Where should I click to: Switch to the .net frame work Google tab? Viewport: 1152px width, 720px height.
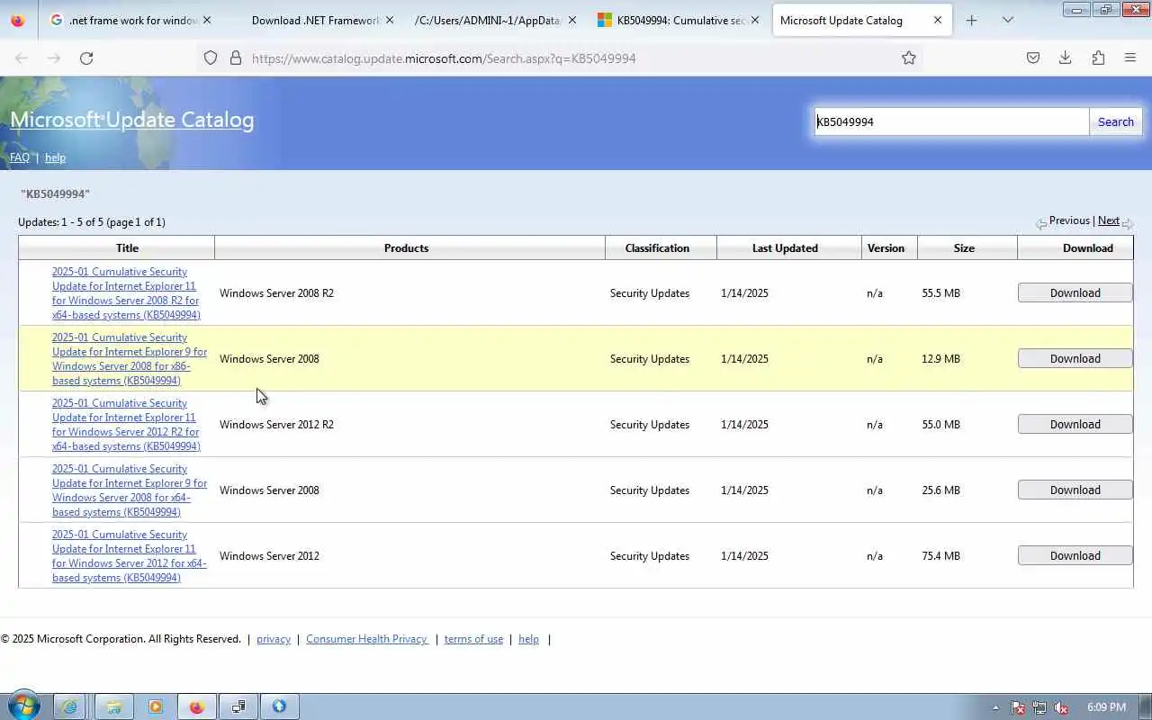[131, 20]
